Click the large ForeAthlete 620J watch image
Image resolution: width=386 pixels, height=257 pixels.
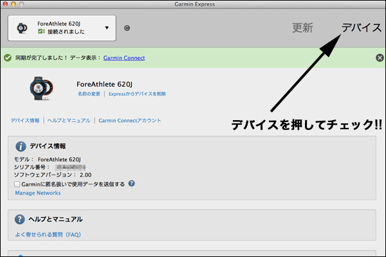[42, 88]
